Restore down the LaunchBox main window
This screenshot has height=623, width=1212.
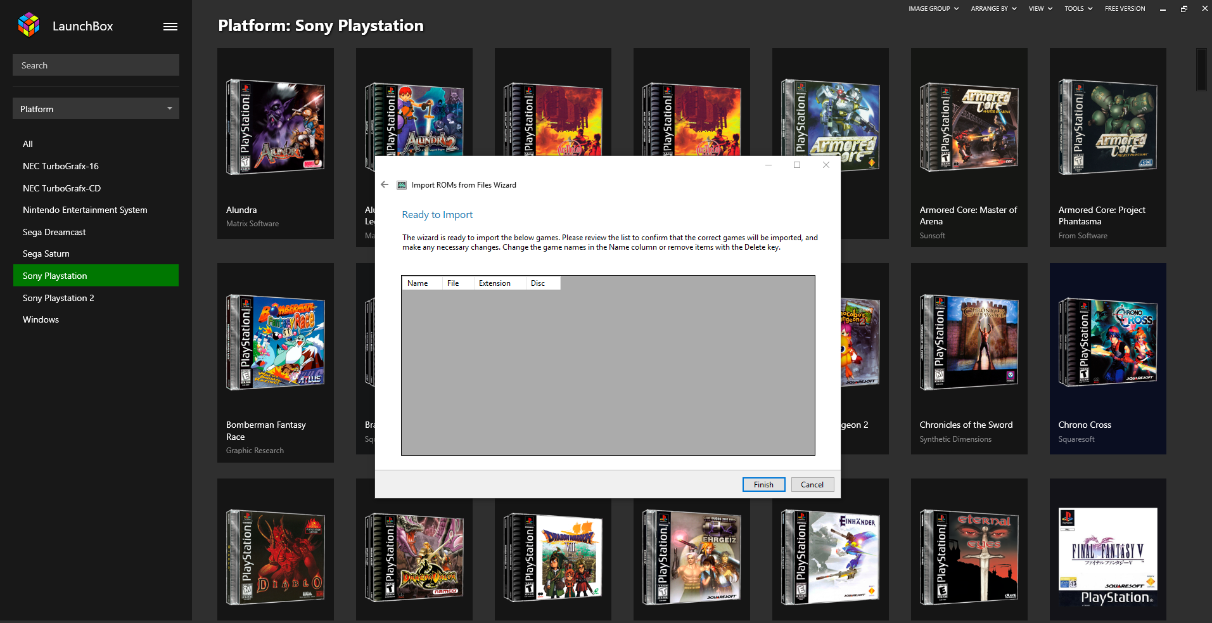click(1183, 9)
